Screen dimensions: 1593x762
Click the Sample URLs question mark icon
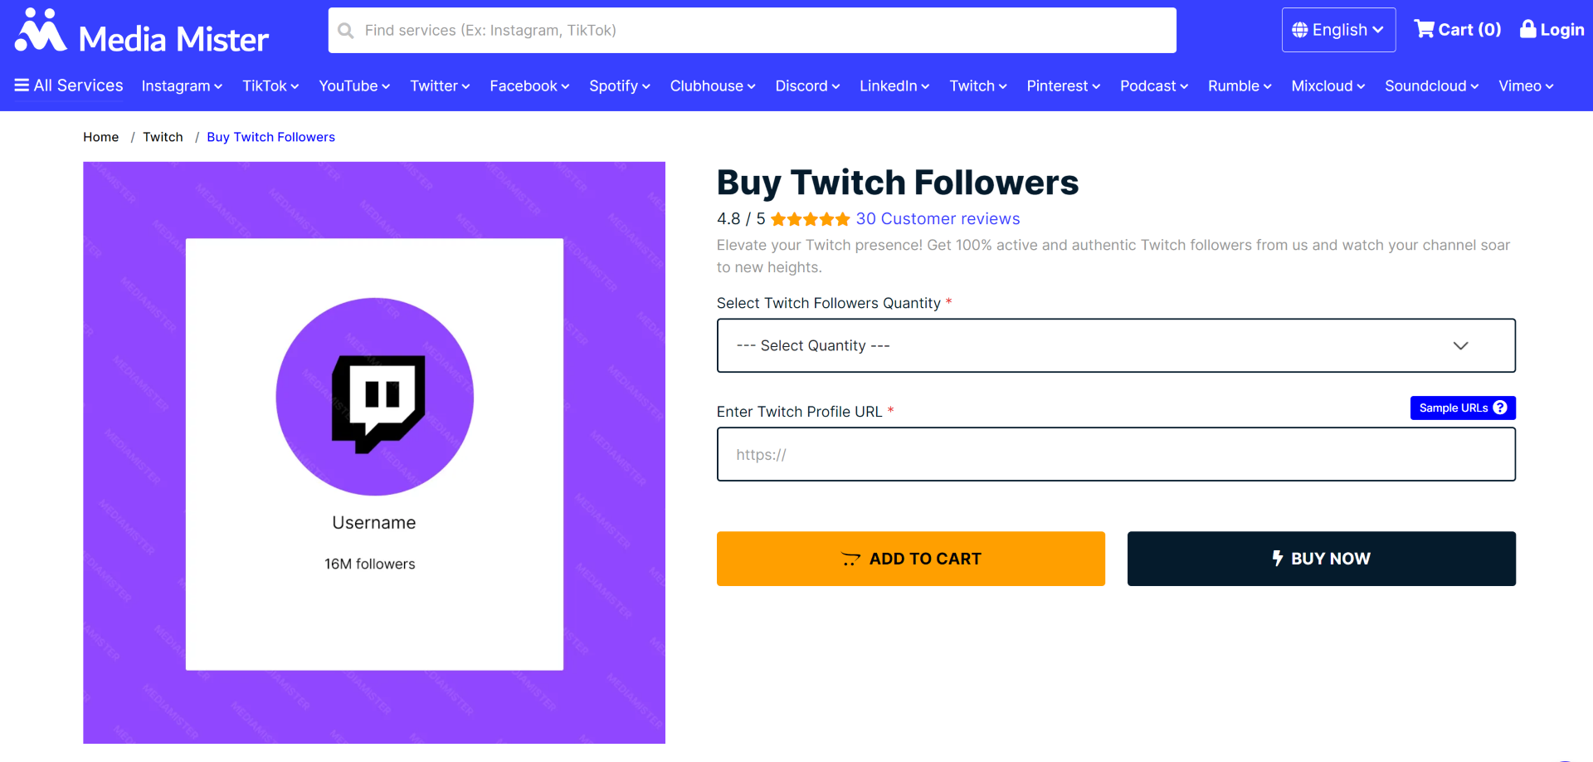pos(1500,408)
